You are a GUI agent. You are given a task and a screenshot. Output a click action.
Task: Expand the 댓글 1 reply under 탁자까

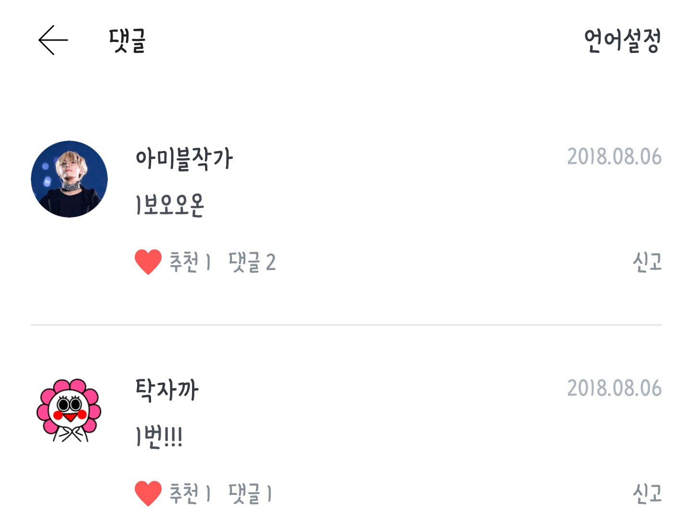pyautogui.click(x=250, y=493)
